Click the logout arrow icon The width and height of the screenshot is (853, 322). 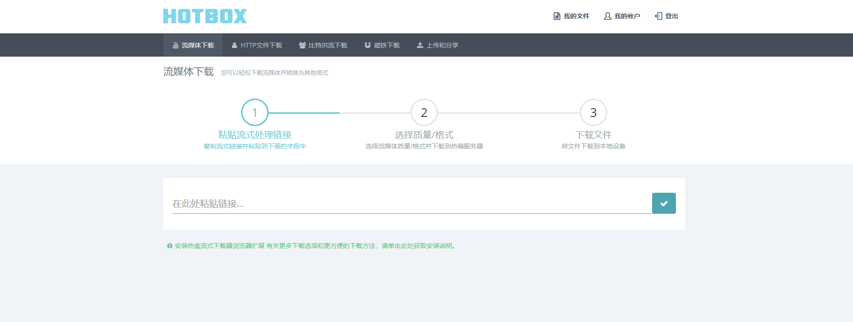coord(659,16)
